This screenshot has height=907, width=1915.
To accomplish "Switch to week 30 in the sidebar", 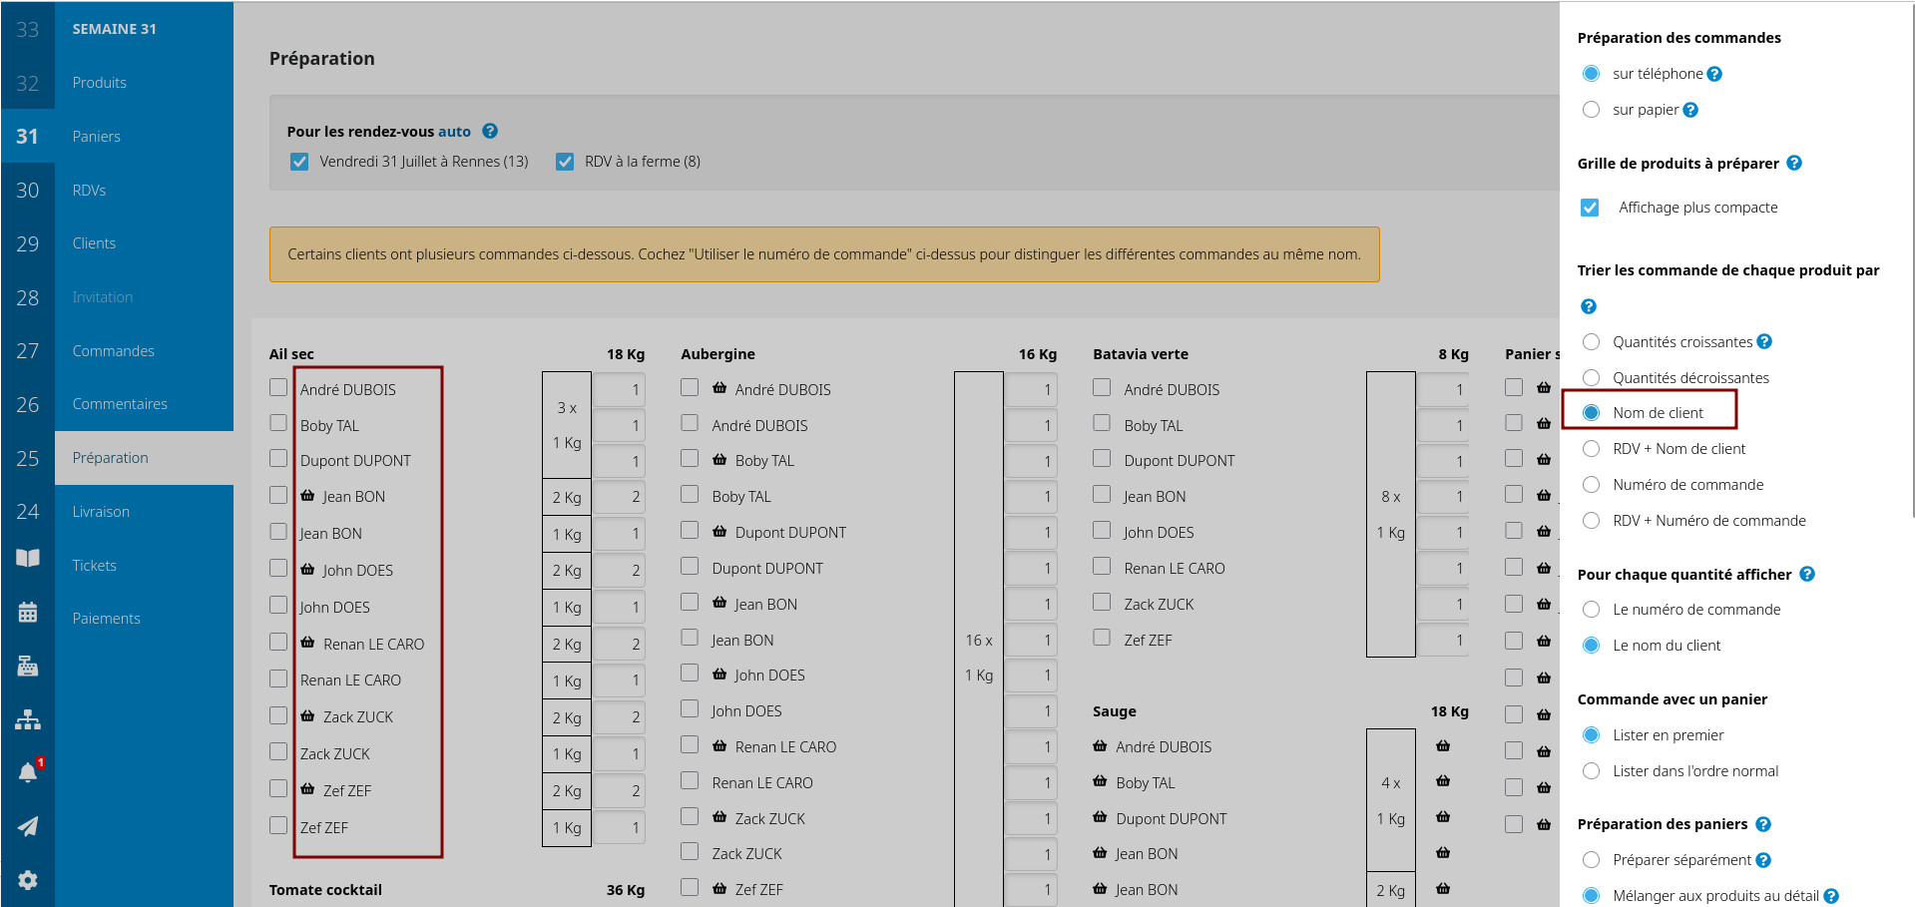I will click(28, 191).
